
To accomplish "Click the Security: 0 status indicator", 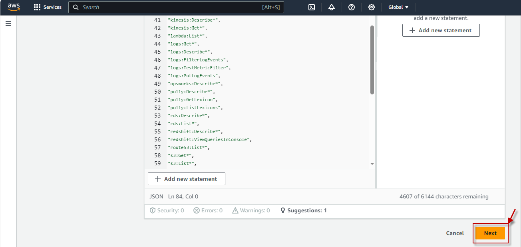I will [x=167, y=210].
